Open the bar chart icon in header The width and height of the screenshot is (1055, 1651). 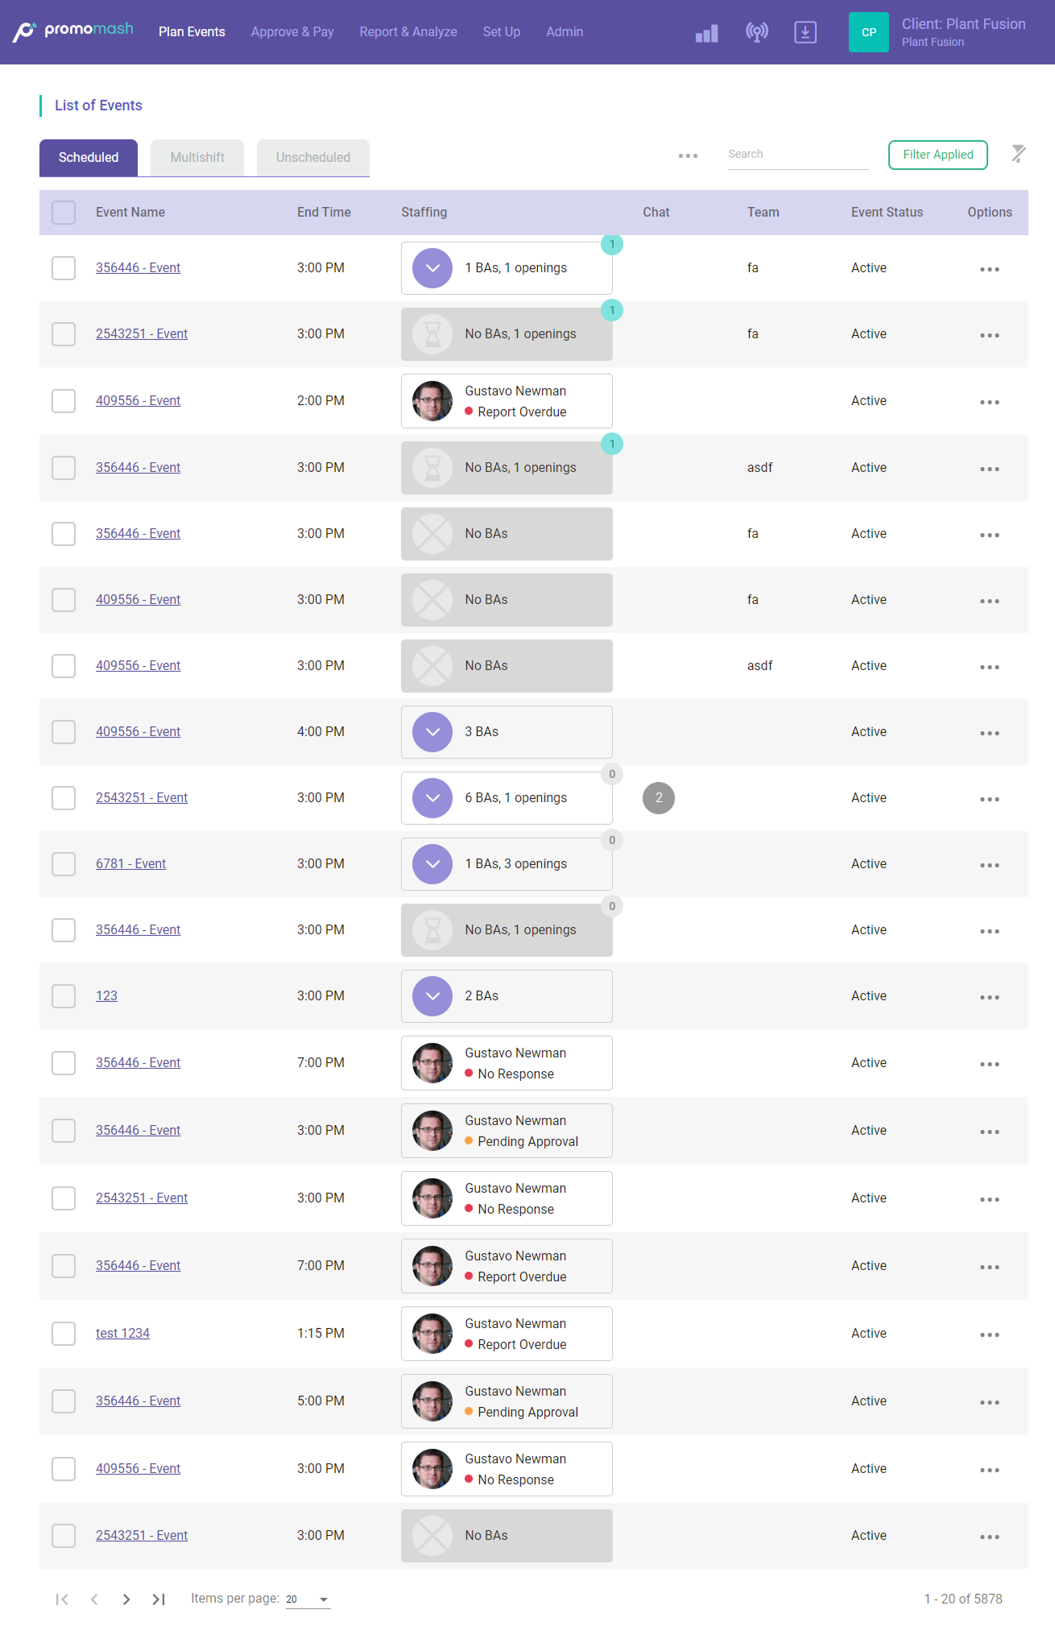tap(706, 33)
